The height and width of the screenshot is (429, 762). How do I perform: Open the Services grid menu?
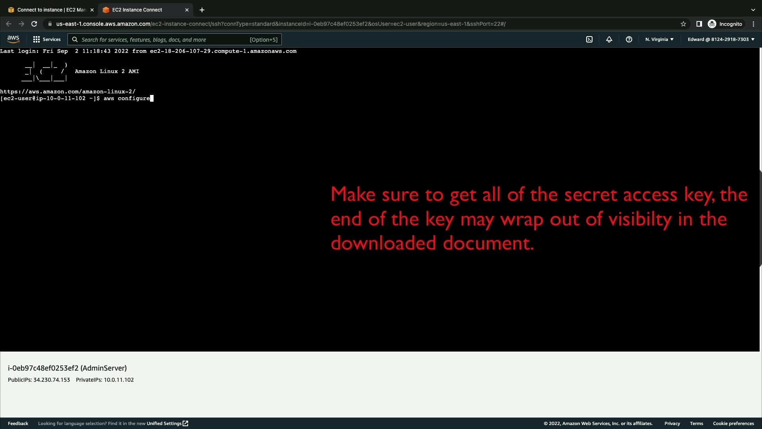tap(47, 39)
